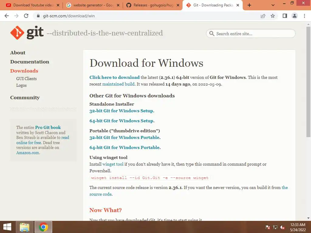This screenshot has height=233, width=311.
Task: Click the address bar URL
Action: (69, 16)
